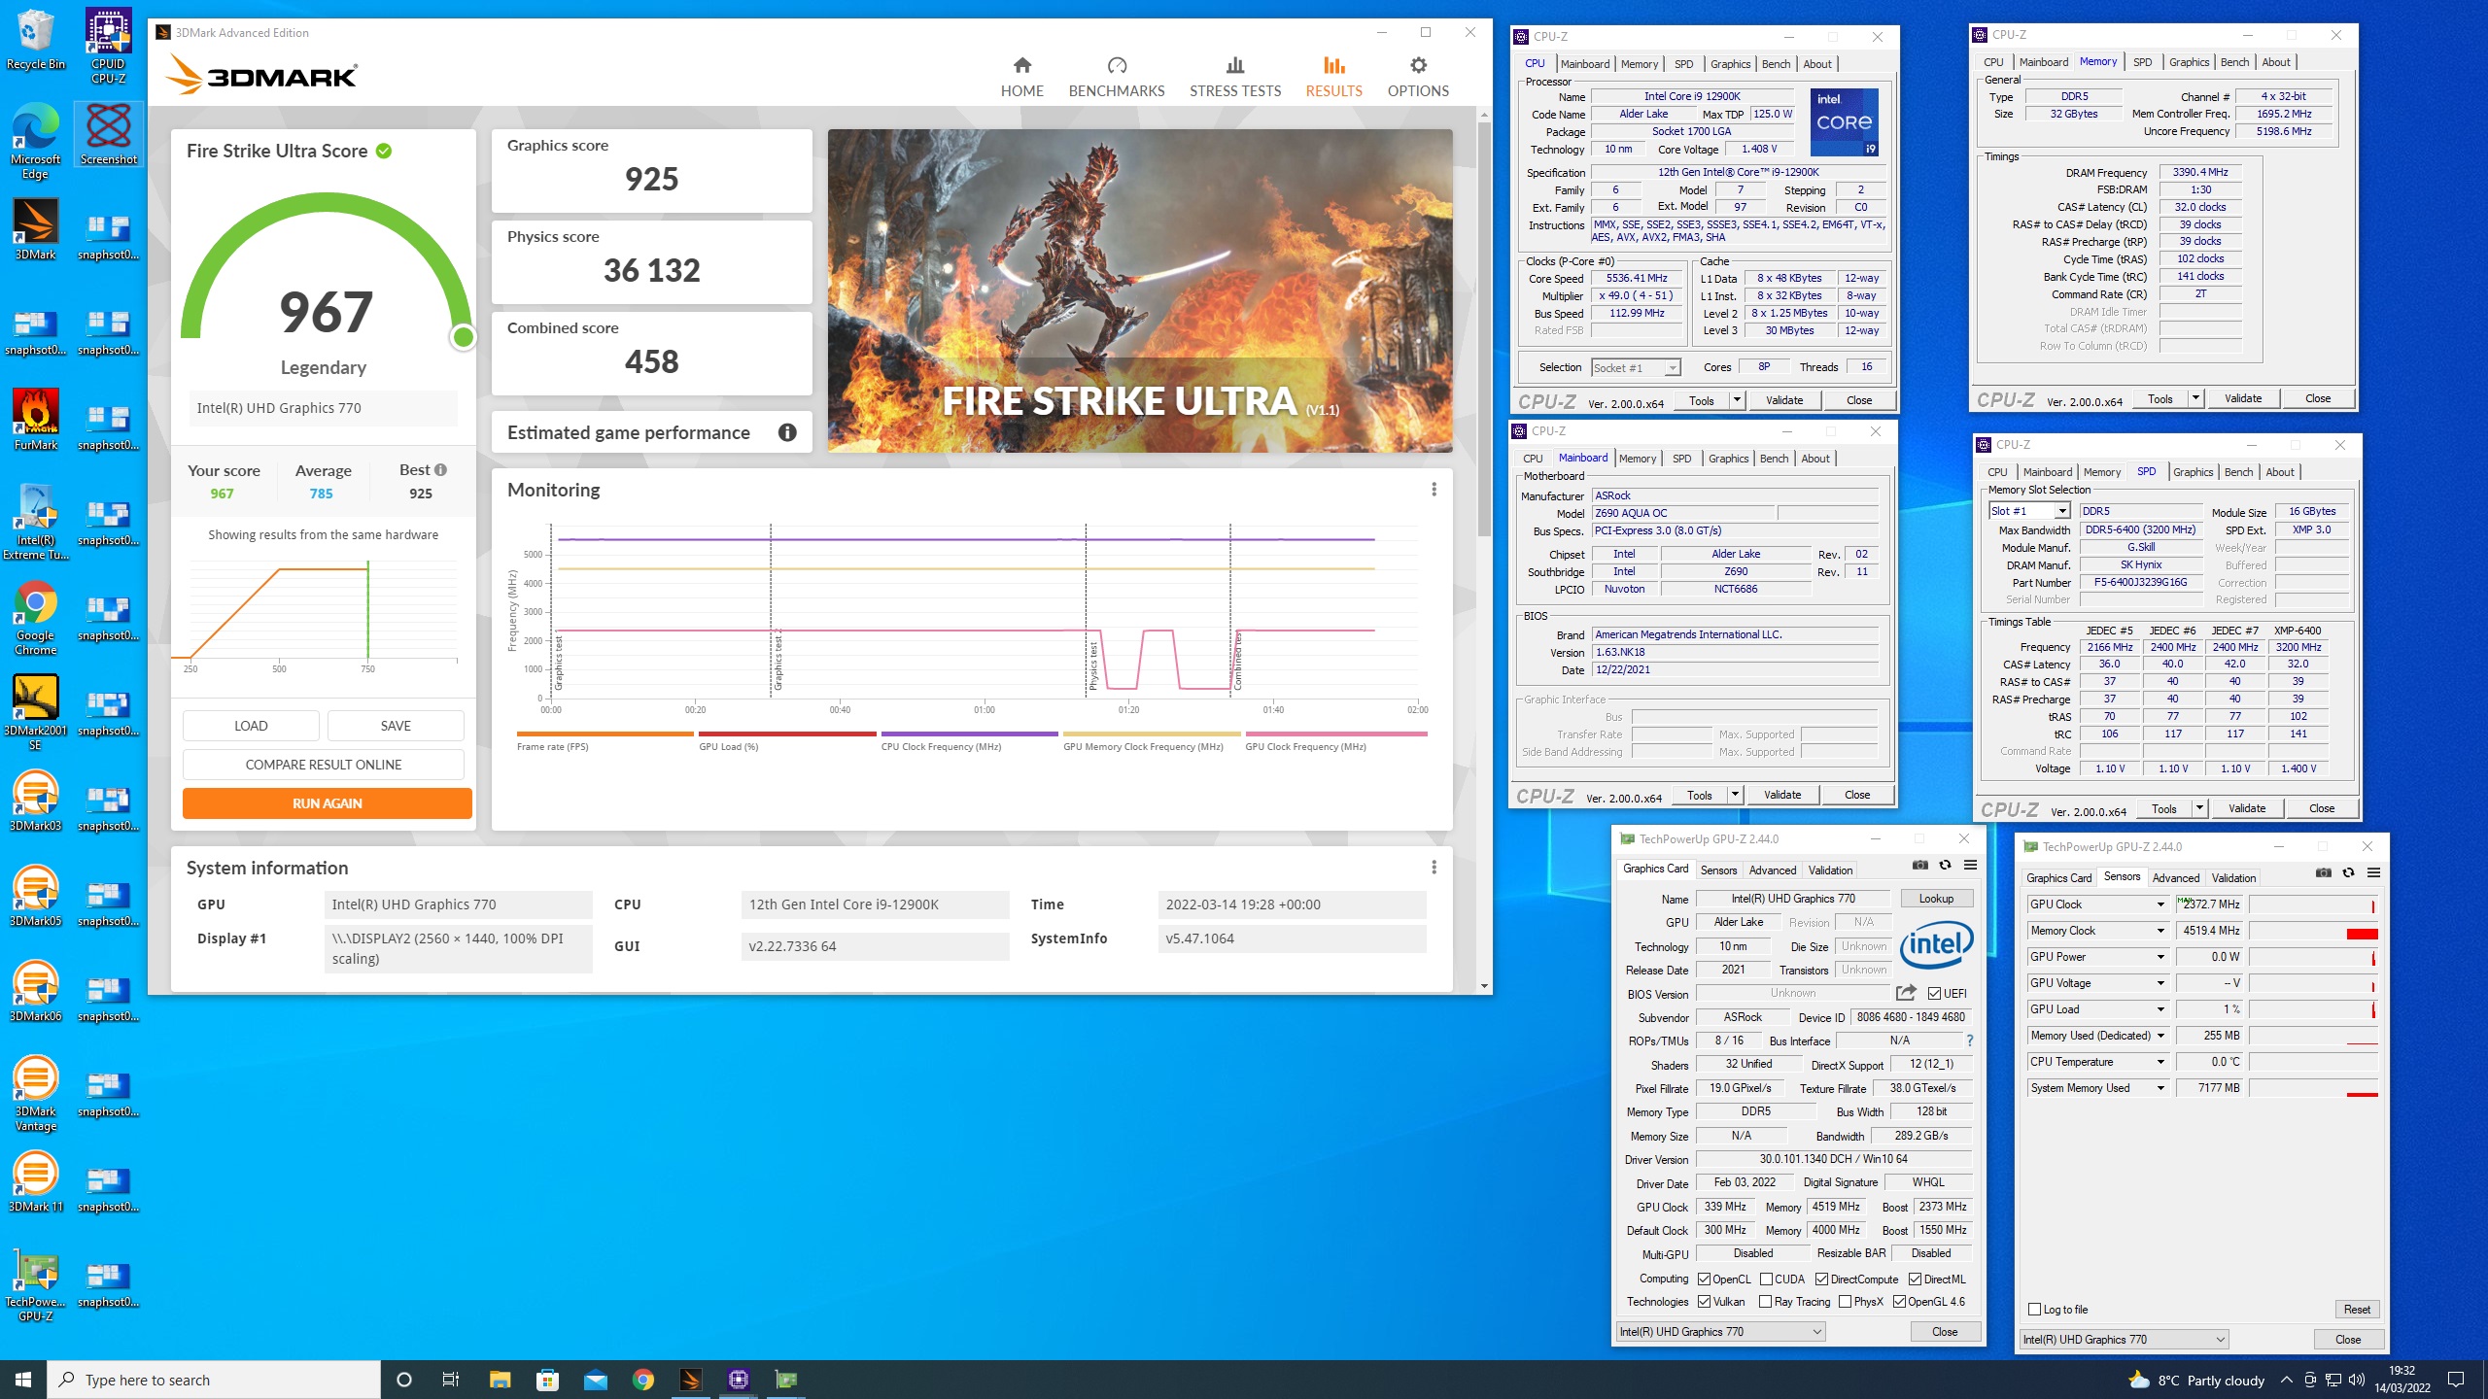Expand the Memory Clock sensor dropdown

pyautogui.click(x=2160, y=931)
